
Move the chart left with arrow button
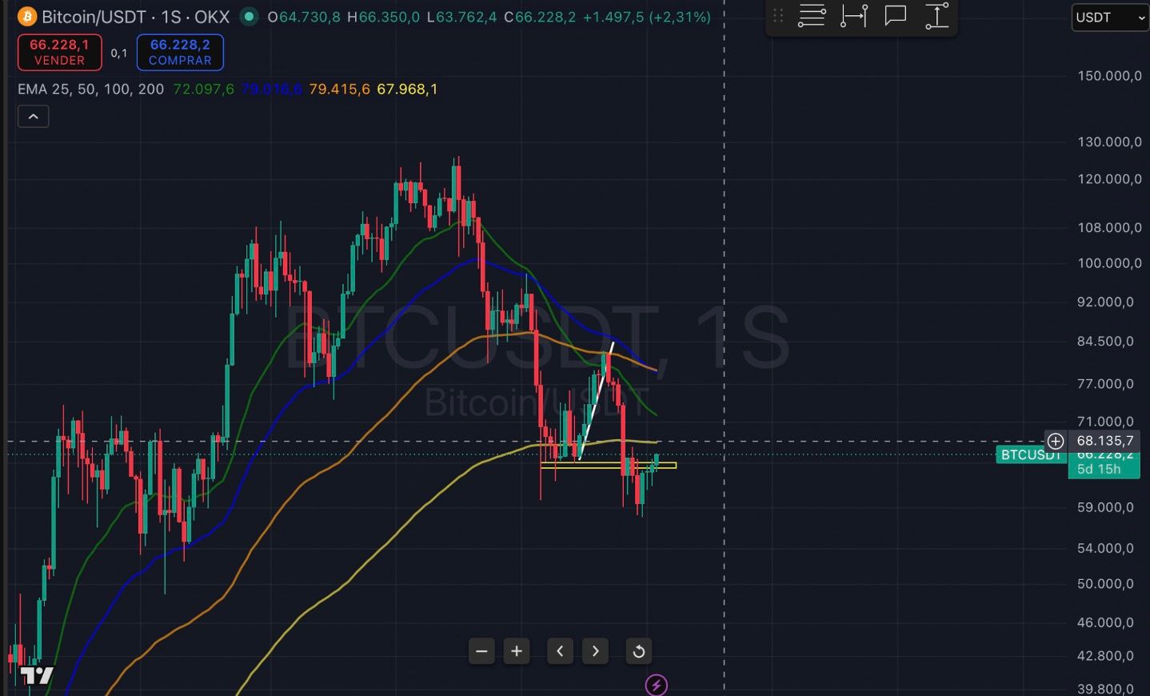click(560, 651)
